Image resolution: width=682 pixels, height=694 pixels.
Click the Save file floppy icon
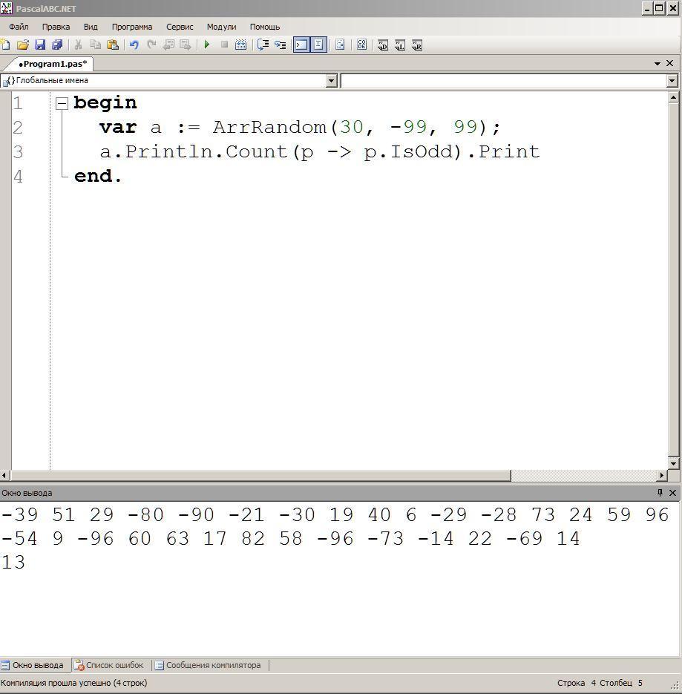point(40,45)
